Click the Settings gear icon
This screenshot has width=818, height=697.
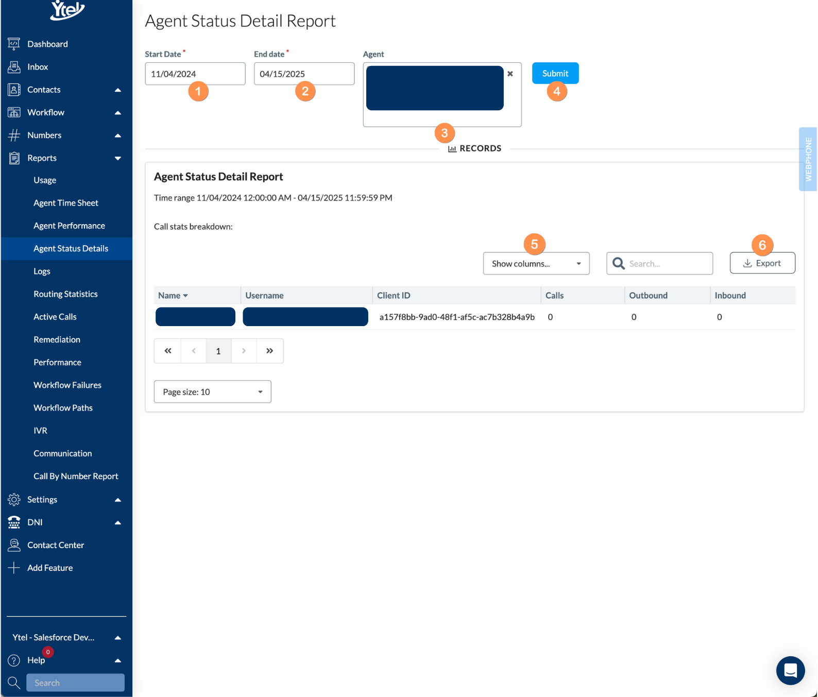[14, 499]
